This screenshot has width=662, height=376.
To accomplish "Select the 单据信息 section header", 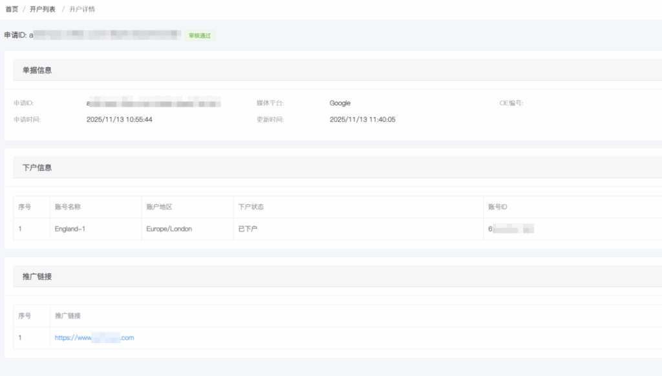I will coord(37,70).
